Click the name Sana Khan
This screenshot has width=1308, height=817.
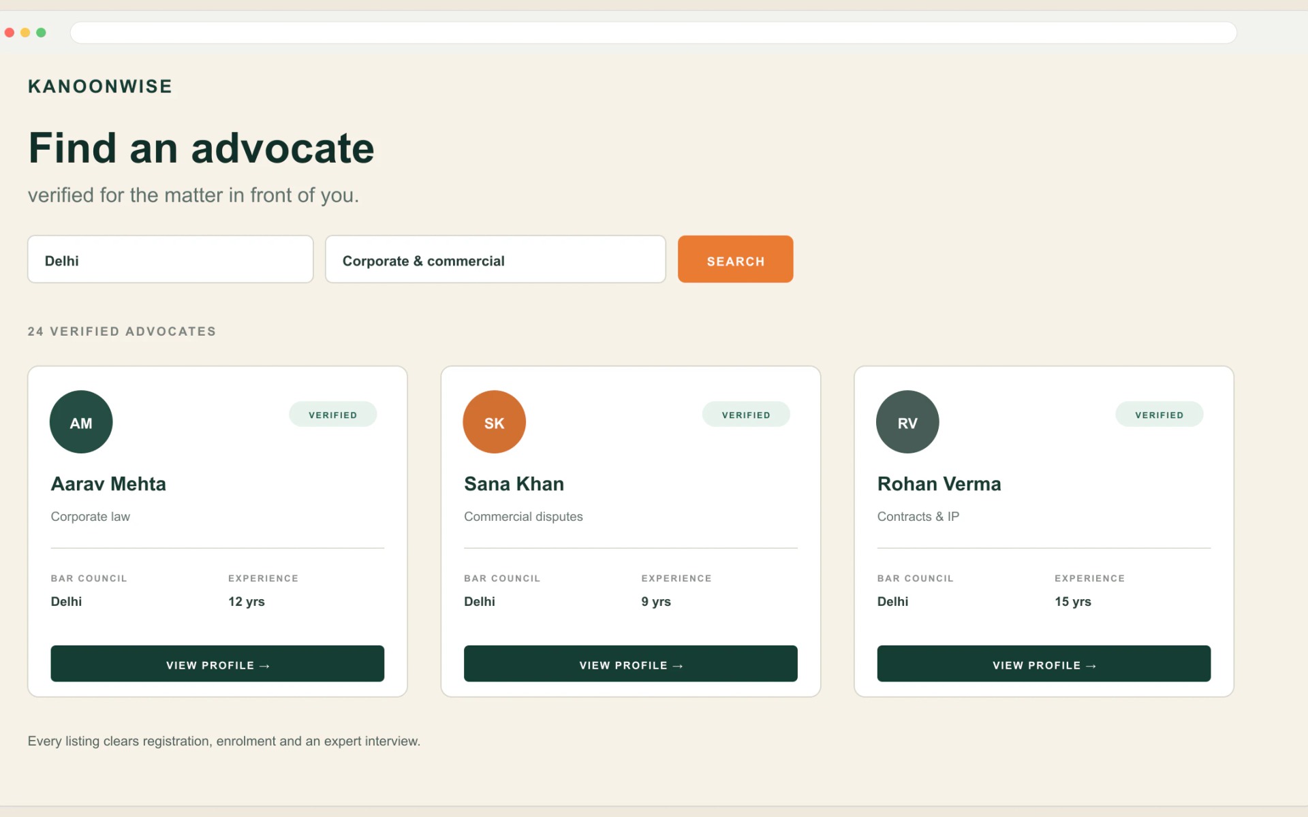click(x=514, y=484)
